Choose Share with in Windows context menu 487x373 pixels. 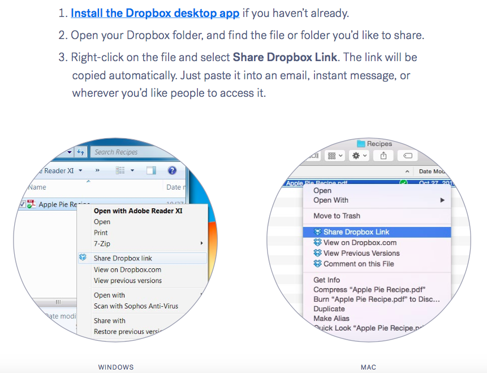(110, 321)
